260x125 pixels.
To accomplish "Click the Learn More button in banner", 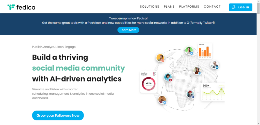I will pos(128,30).
